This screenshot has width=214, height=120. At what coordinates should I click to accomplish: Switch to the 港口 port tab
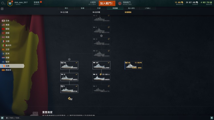(x=66, y=8)
